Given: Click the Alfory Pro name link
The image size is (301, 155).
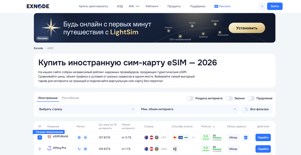Looking at the screenshot, I should [59, 148].
